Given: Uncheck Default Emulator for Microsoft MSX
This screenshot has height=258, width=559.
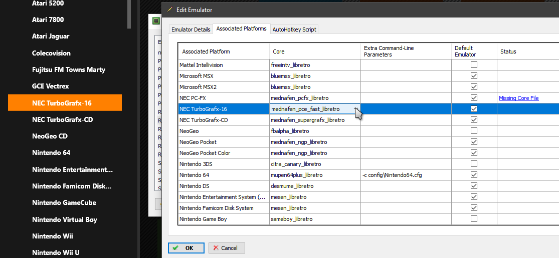Looking at the screenshot, I should (x=474, y=76).
